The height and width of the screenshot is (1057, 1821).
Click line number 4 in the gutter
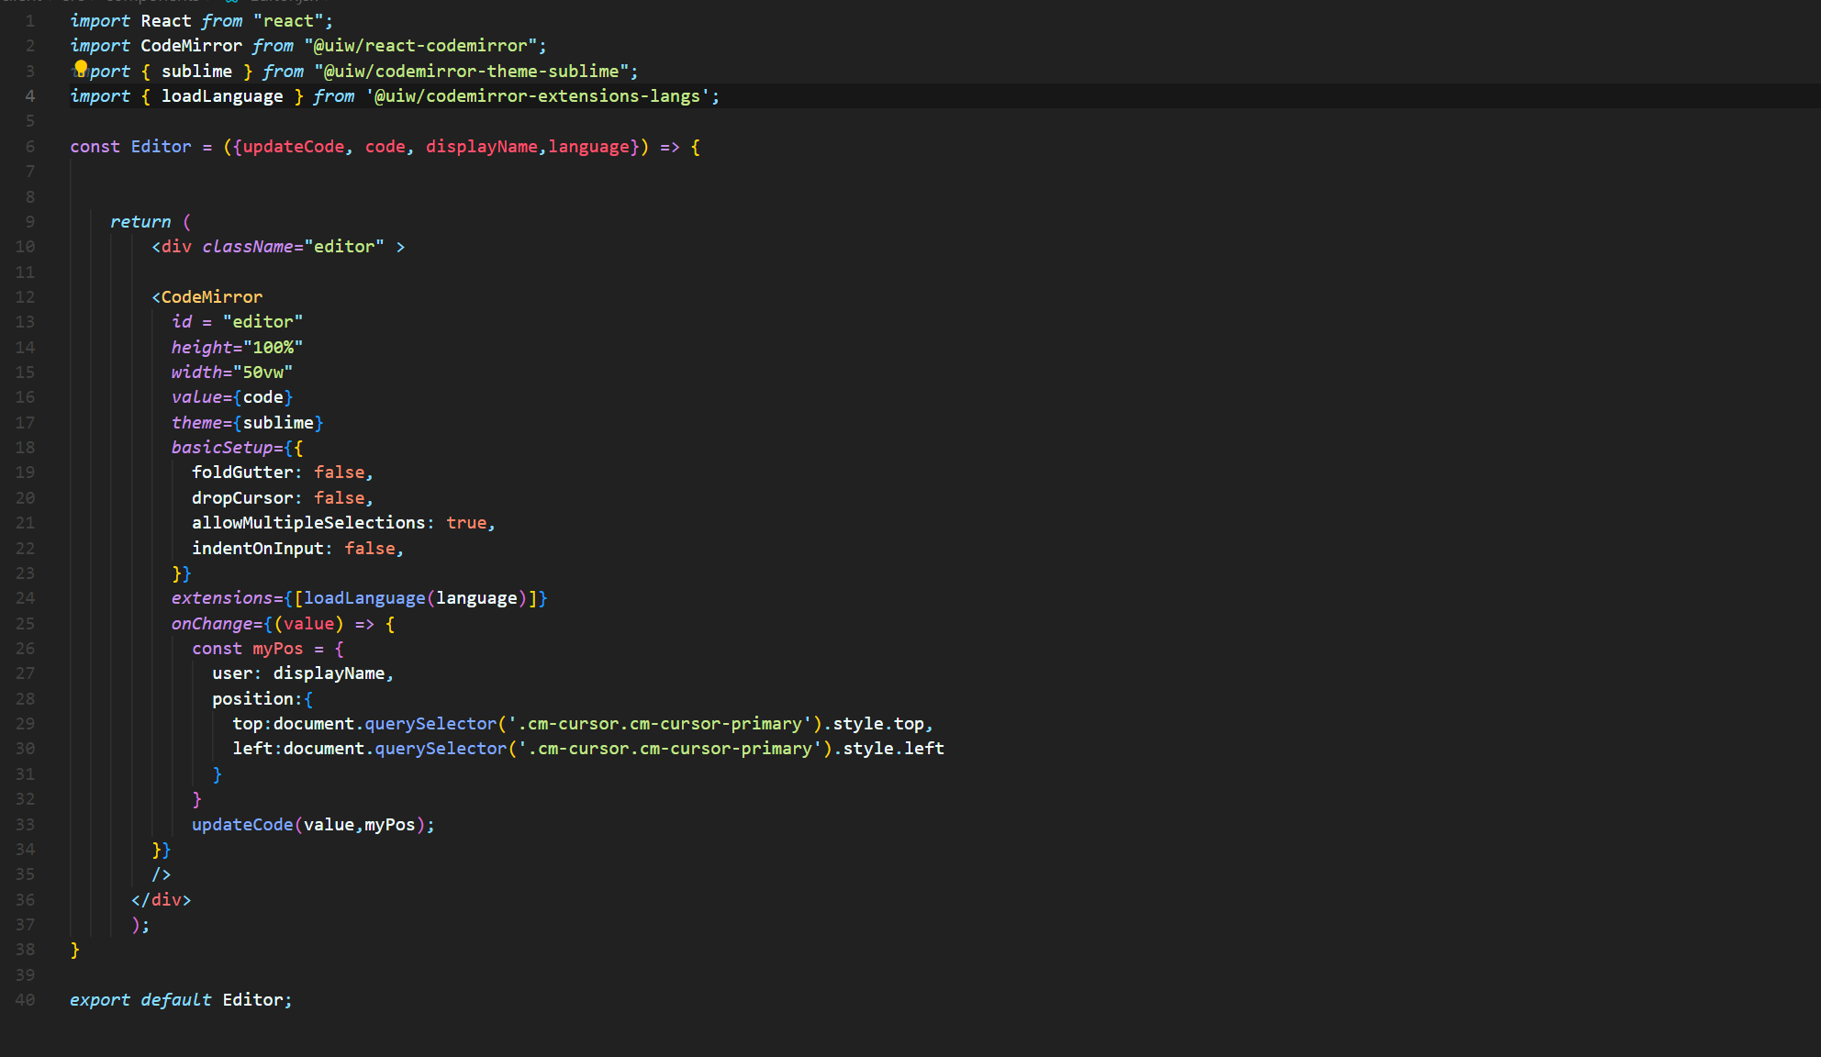[x=29, y=96]
